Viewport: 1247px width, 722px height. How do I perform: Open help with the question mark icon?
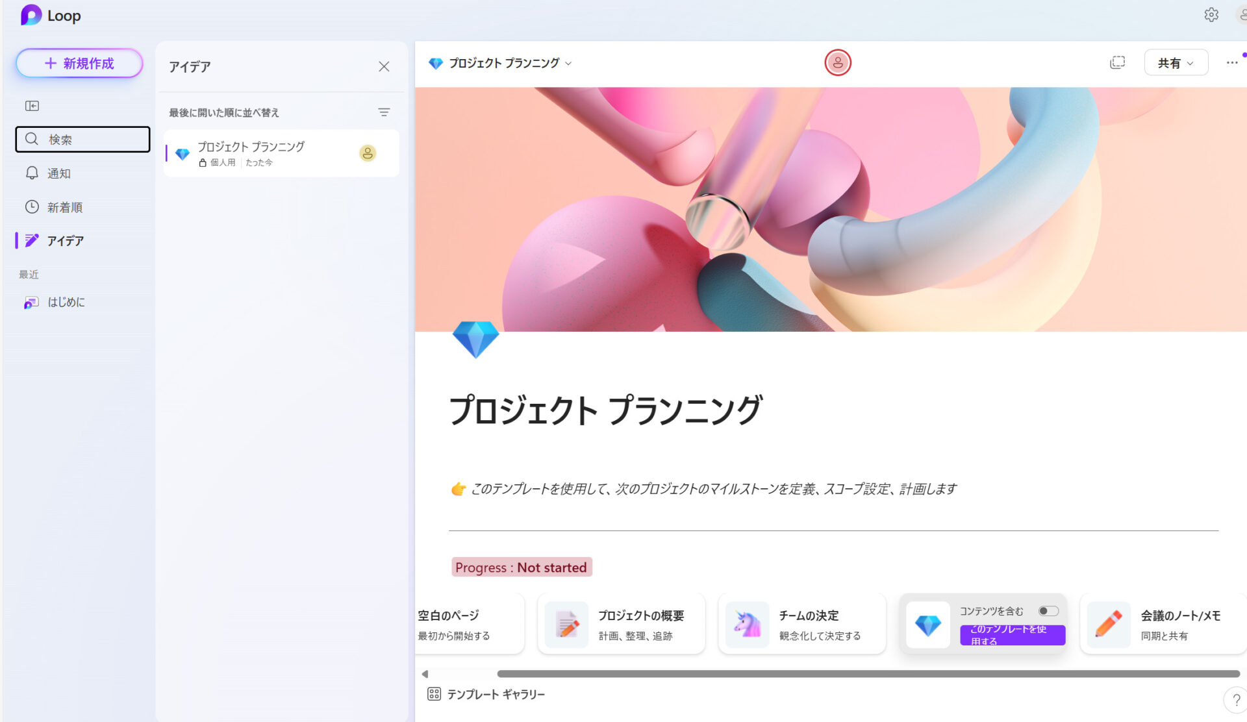coord(1235,701)
